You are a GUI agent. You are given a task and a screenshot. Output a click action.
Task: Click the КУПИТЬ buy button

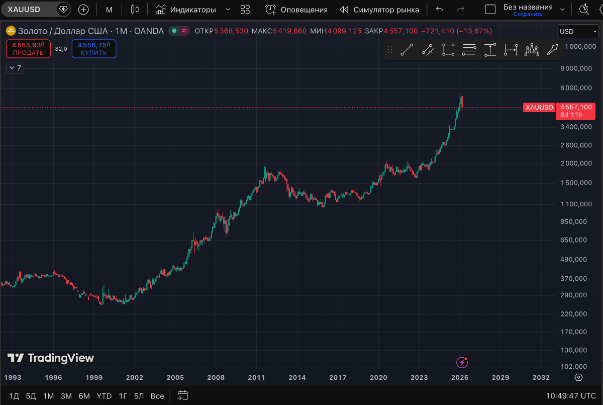(x=93, y=48)
